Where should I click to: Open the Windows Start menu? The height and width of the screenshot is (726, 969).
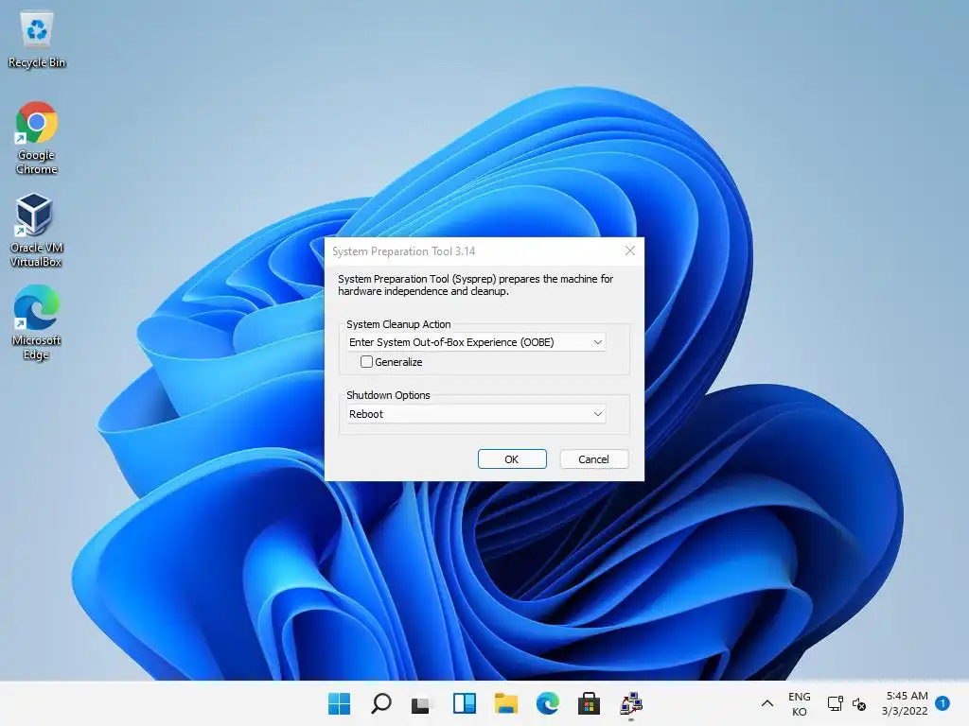point(340,703)
